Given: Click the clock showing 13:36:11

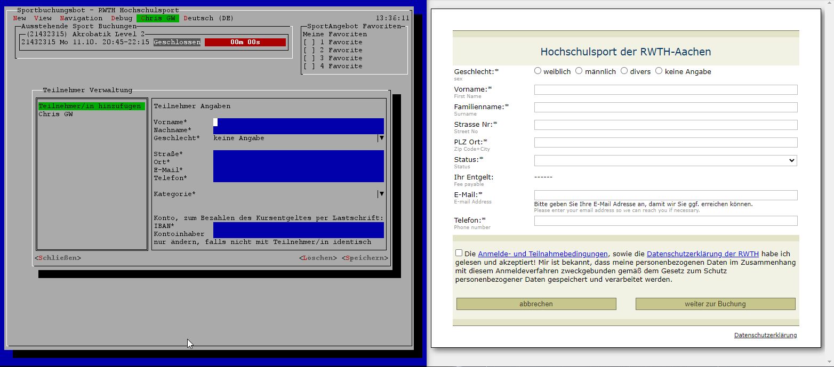Looking at the screenshot, I should click(x=392, y=18).
